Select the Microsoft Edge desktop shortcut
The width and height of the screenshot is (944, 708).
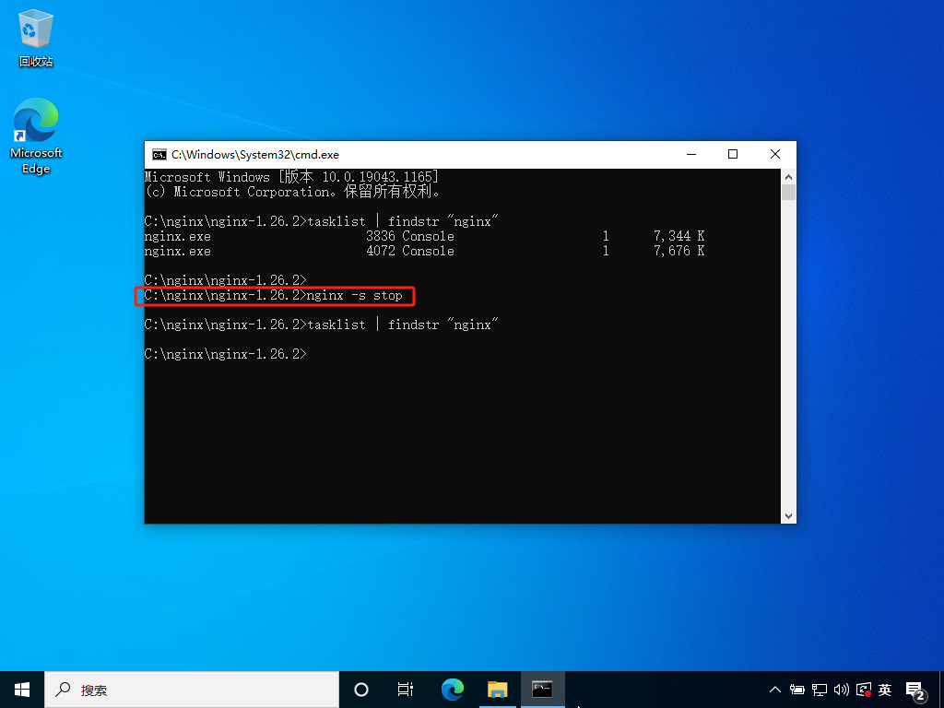point(36,136)
